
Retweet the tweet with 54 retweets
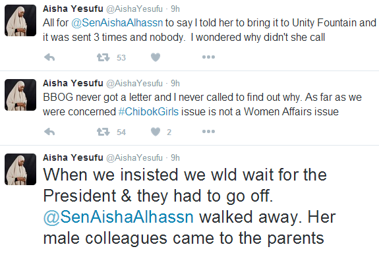pos(103,132)
